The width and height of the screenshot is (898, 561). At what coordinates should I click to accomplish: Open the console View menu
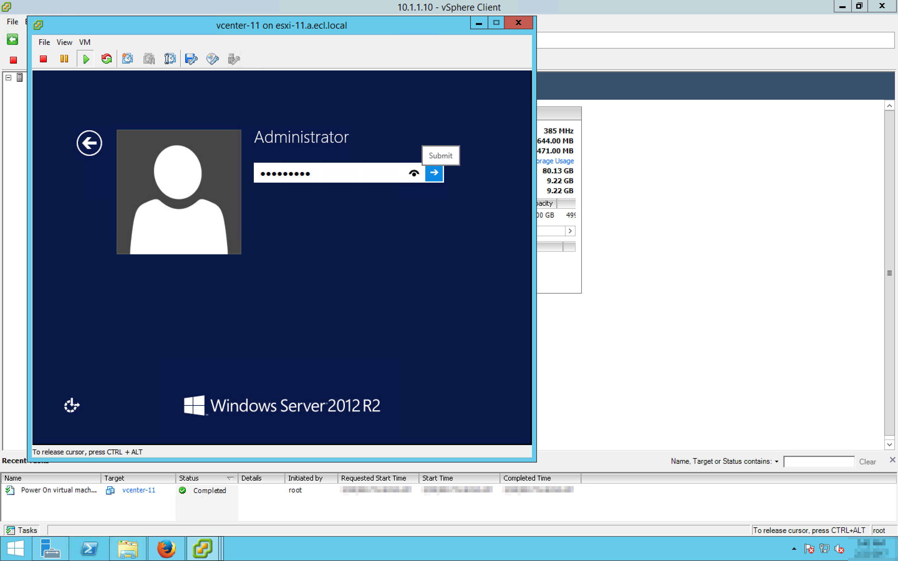tap(64, 42)
